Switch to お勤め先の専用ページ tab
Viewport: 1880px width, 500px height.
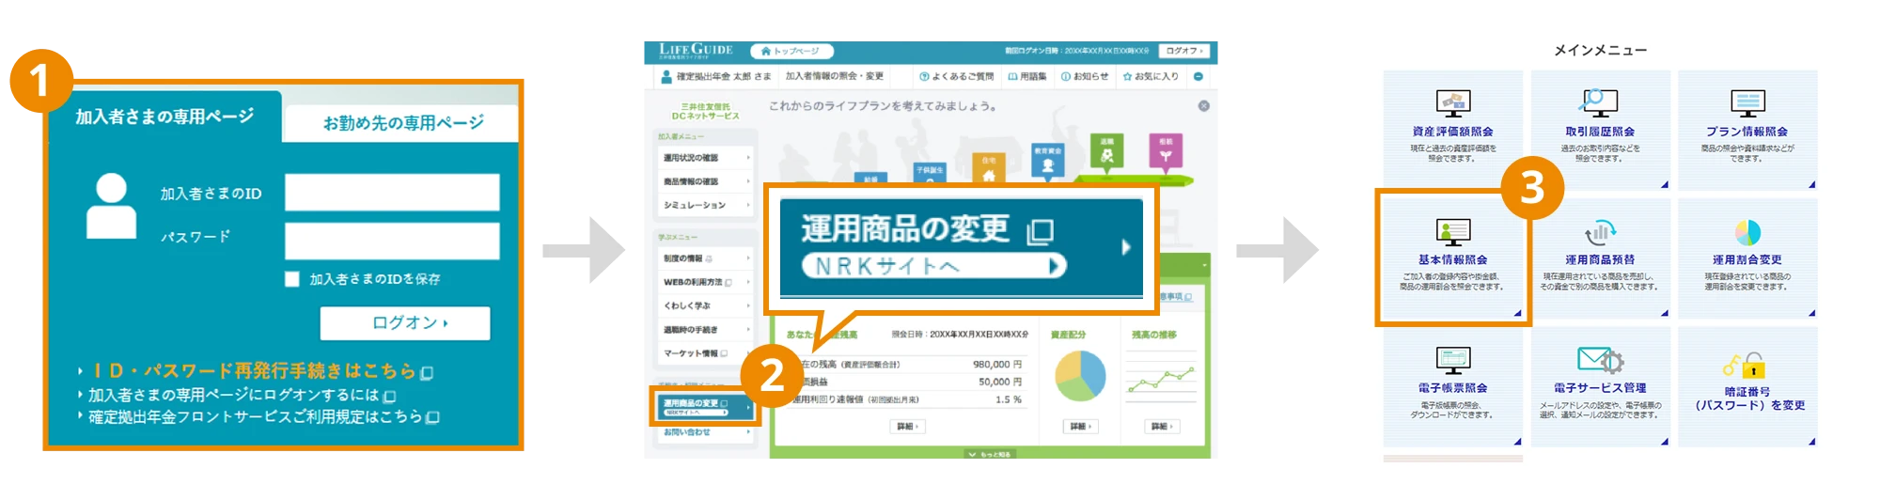(x=402, y=123)
